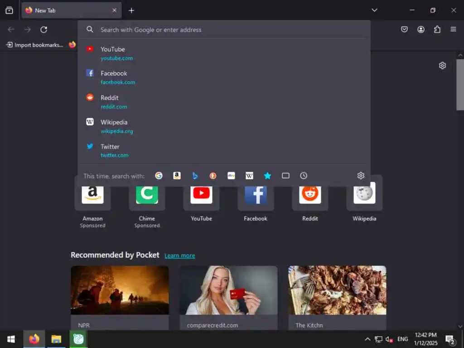Go back with the back arrow

11,29
